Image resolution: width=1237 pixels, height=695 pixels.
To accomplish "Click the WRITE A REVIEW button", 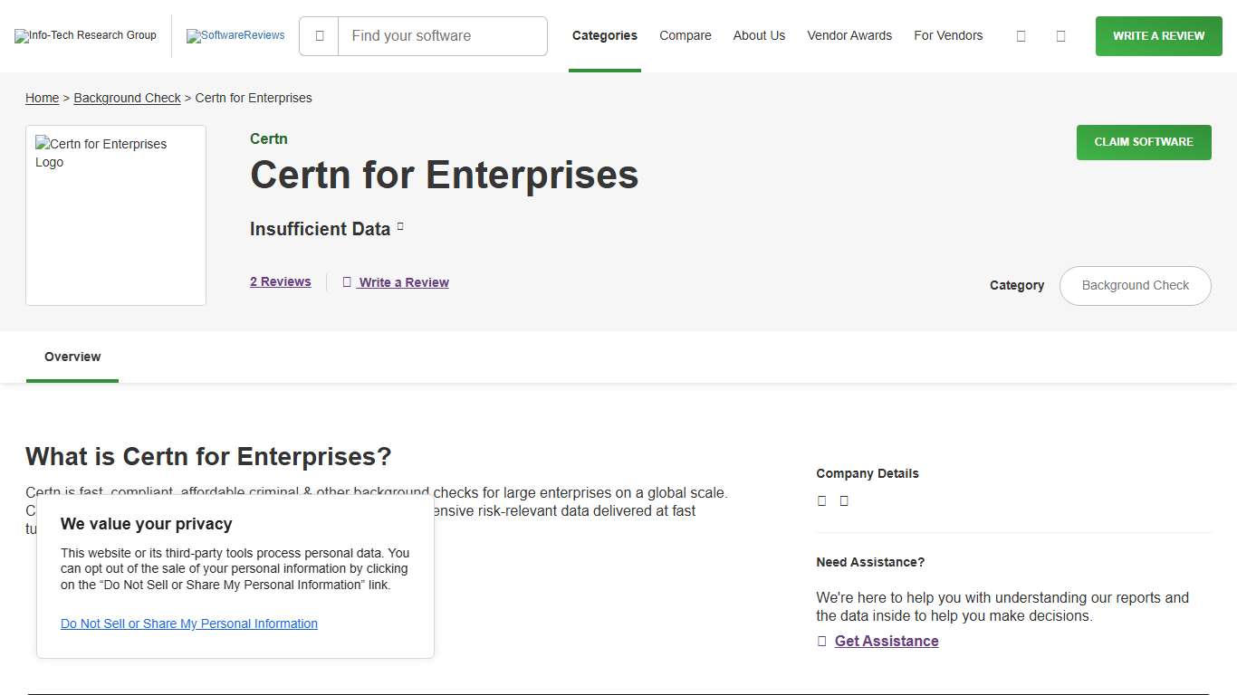I will pyautogui.click(x=1158, y=35).
